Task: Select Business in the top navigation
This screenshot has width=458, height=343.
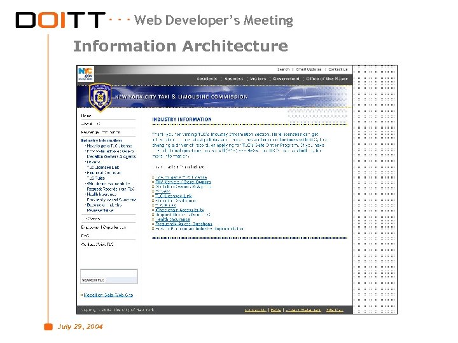Action: 233,79
